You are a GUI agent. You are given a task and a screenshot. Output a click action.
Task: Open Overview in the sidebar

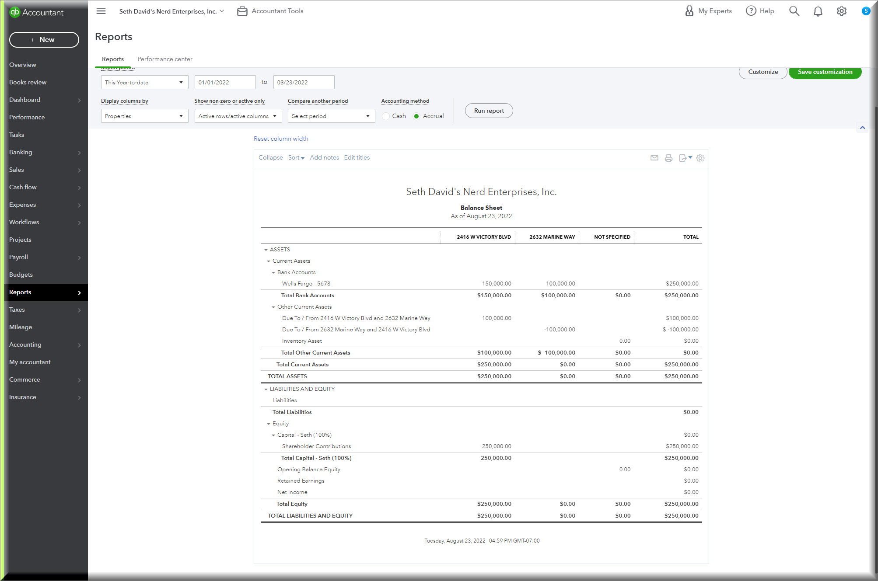click(23, 65)
